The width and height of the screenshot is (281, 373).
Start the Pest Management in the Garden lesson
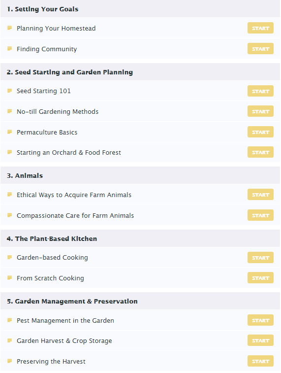click(x=260, y=320)
